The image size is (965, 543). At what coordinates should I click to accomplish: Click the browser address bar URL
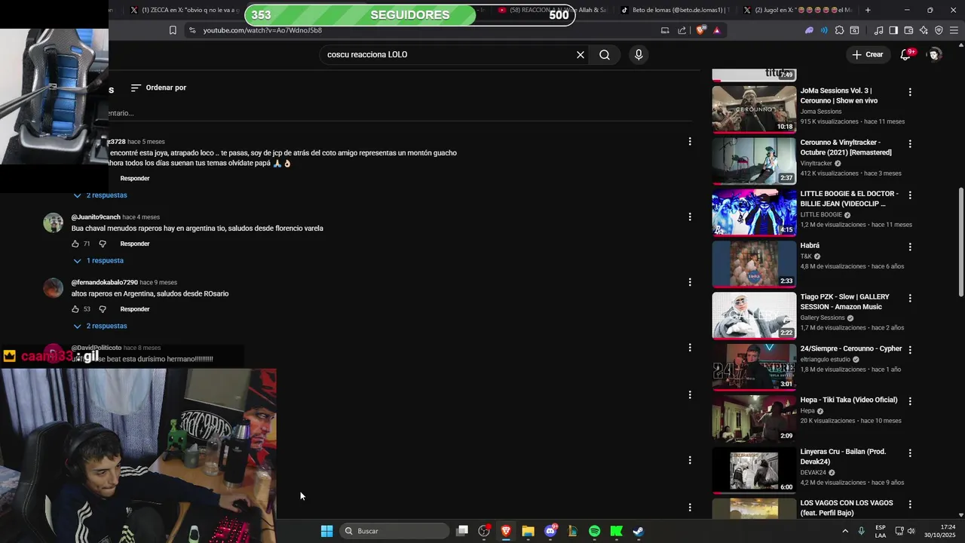262,30
